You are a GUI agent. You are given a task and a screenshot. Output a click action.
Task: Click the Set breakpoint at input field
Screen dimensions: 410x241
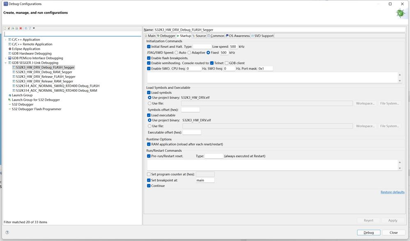205,180
